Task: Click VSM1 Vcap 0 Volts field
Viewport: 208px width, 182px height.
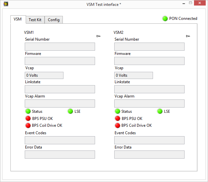Action: [x=44, y=75]
